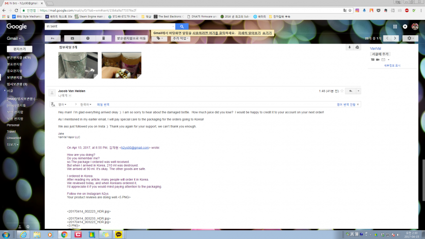Click the blue search button
This screenshot has height=239, width=425.
(x=181, y=26)
